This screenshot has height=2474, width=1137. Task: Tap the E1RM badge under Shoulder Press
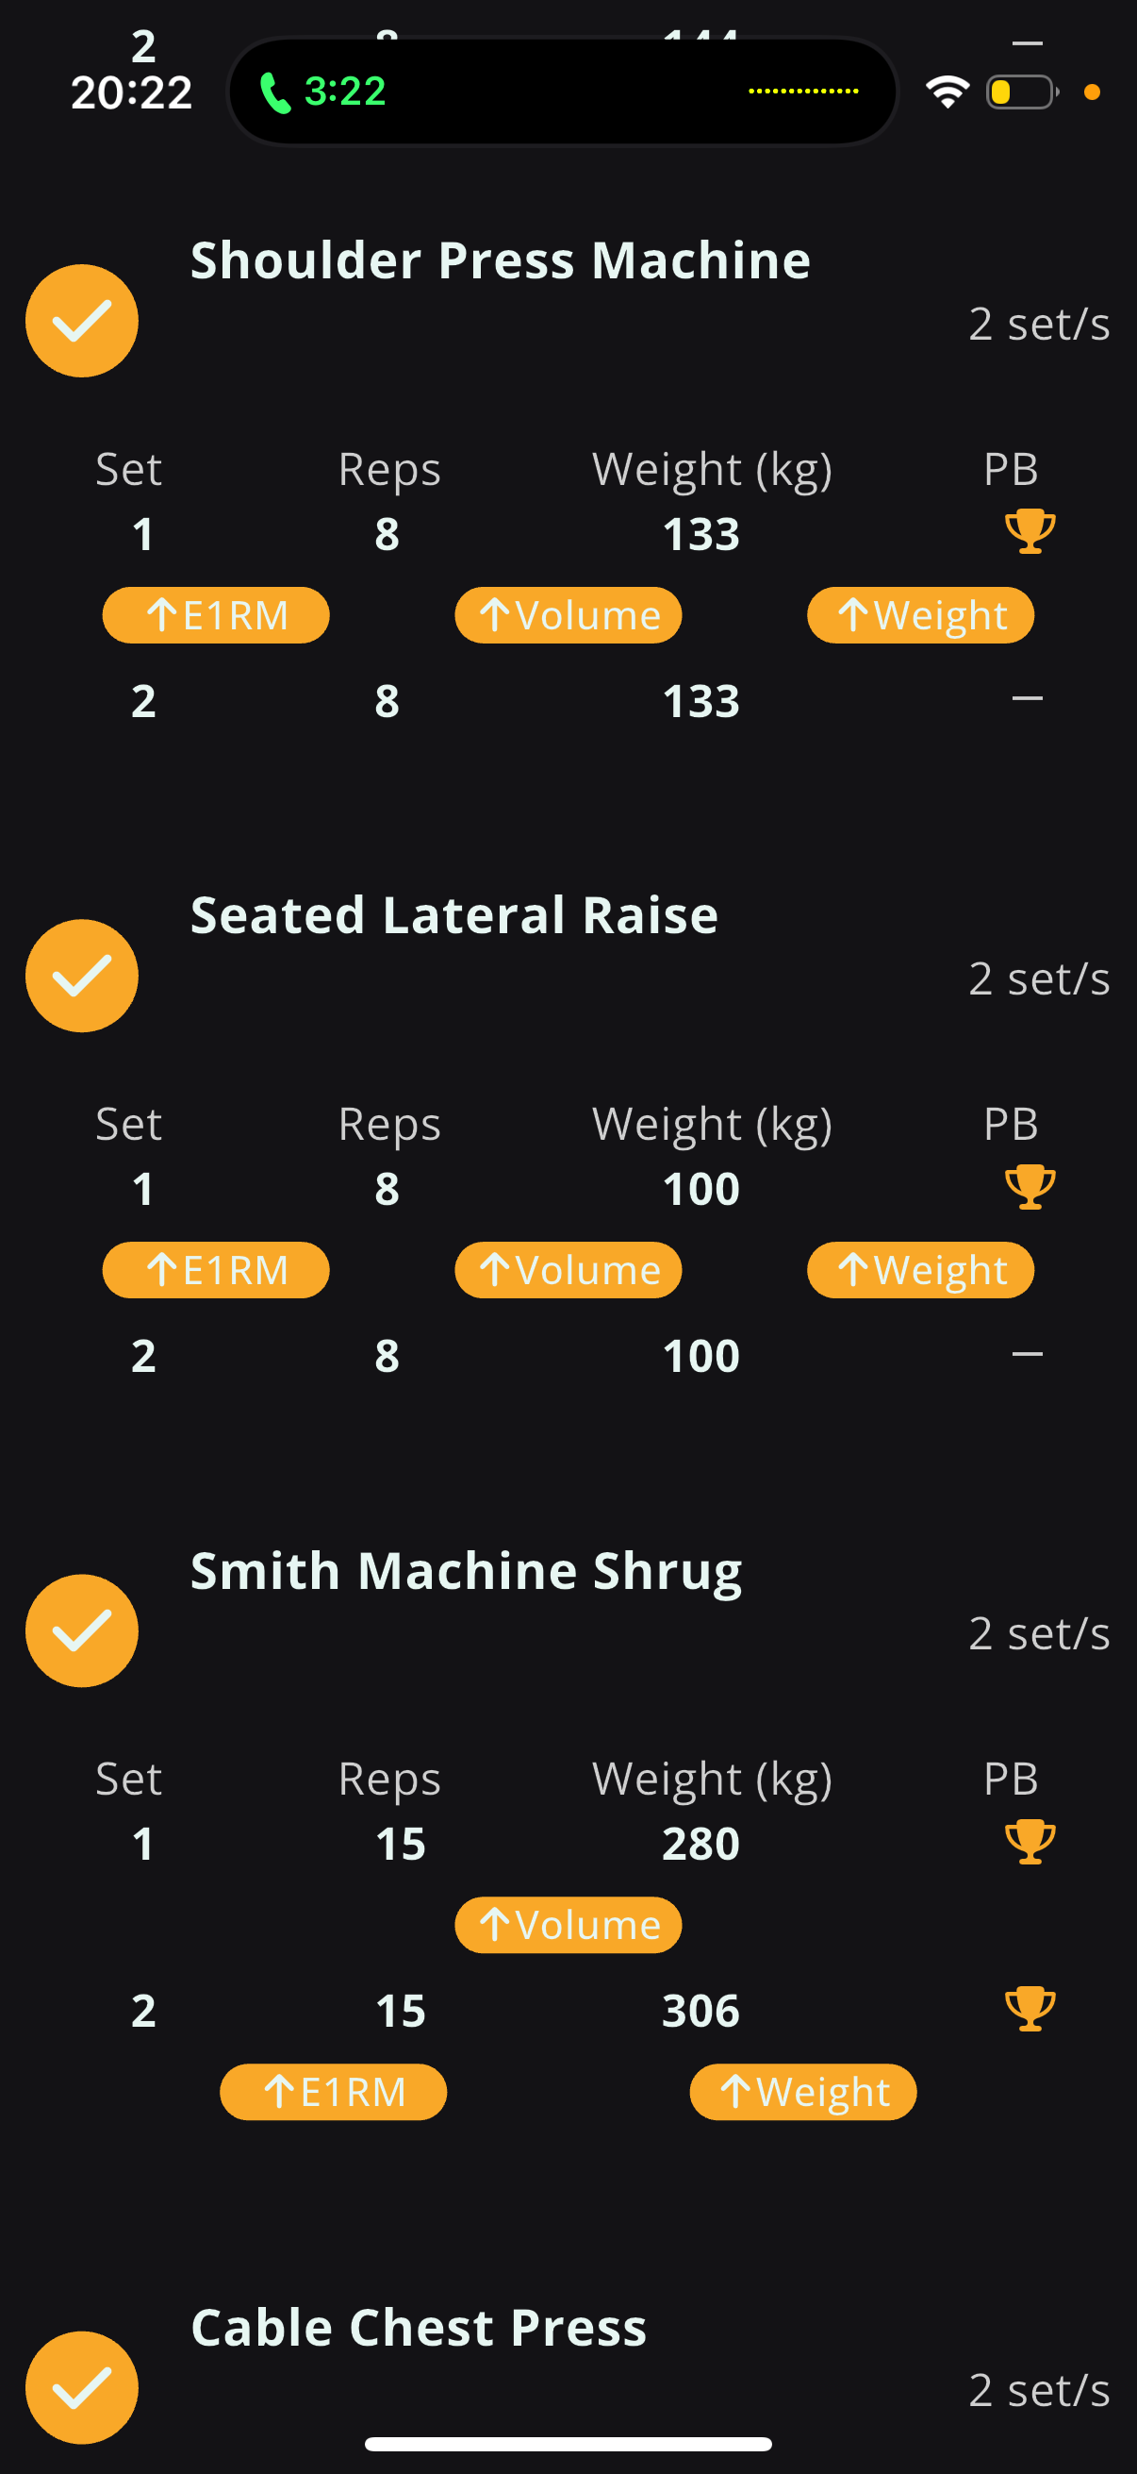(x=216, y=615)
